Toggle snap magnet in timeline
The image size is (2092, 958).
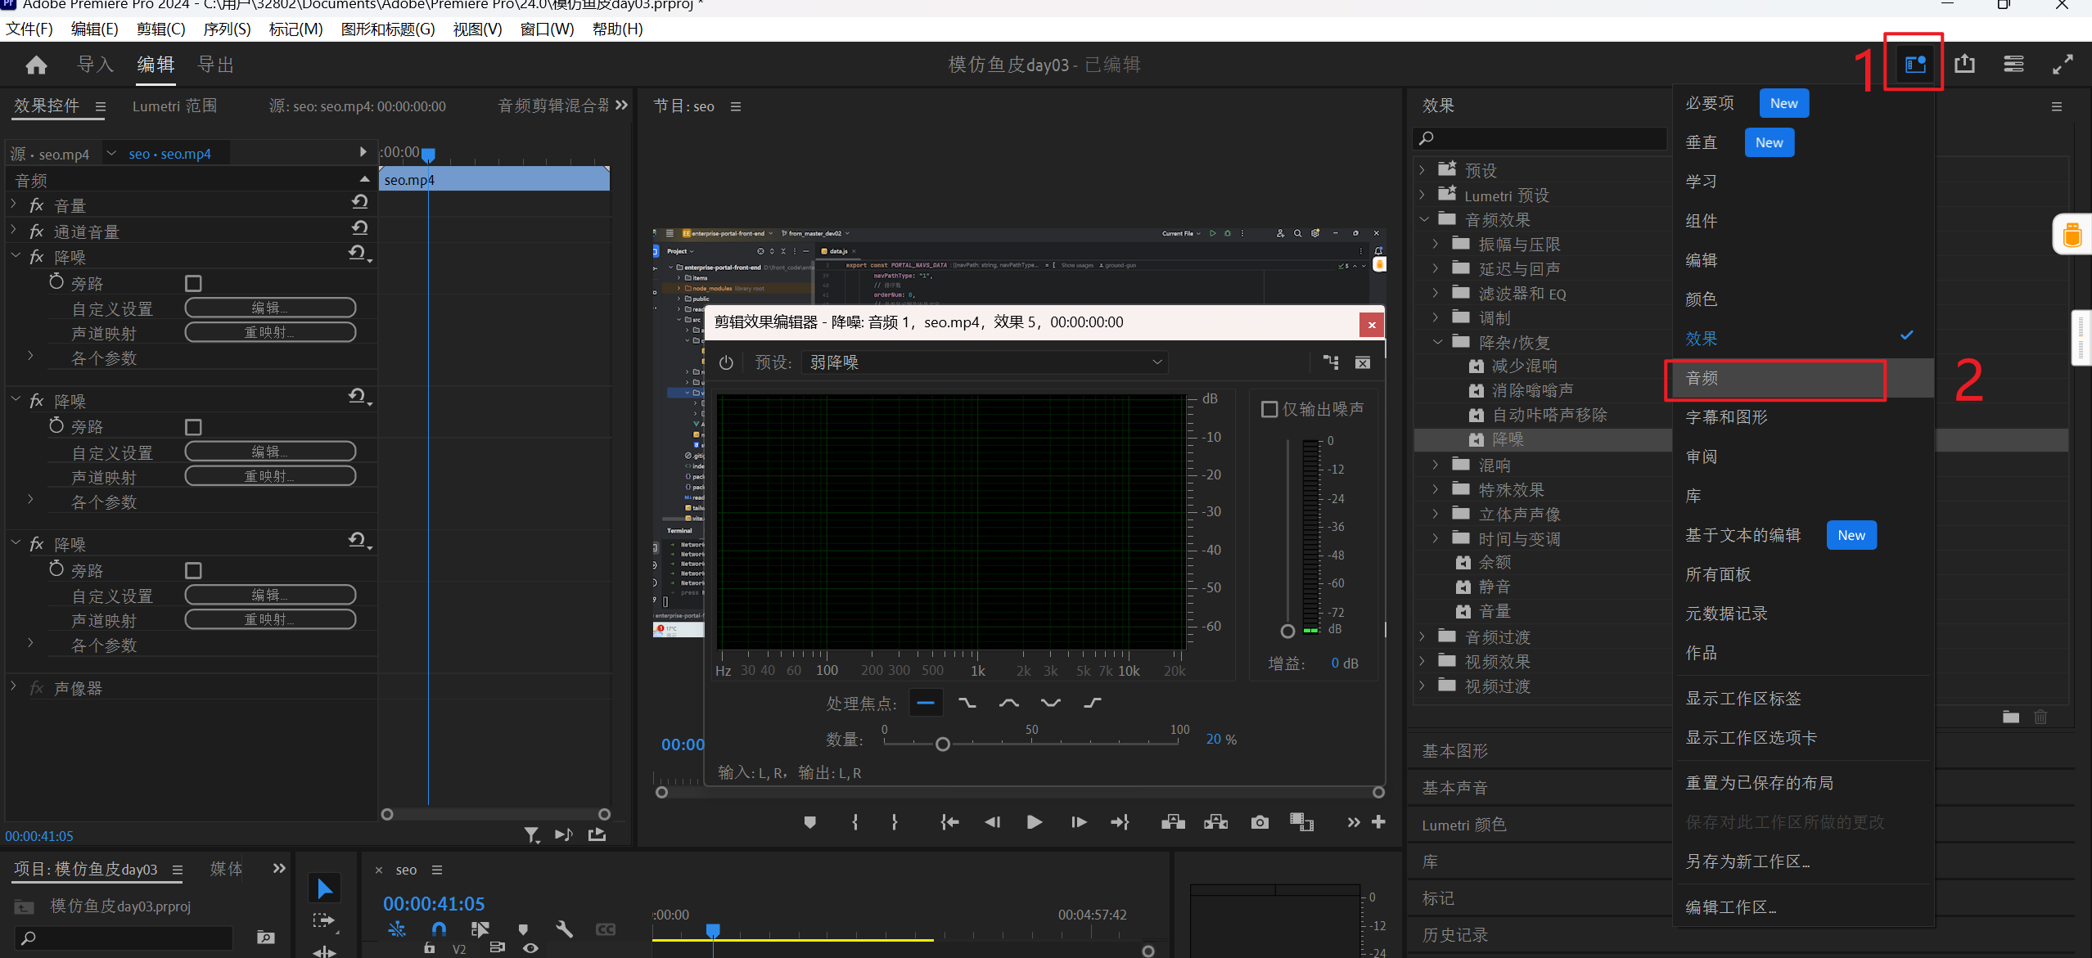tap(439, 929)
